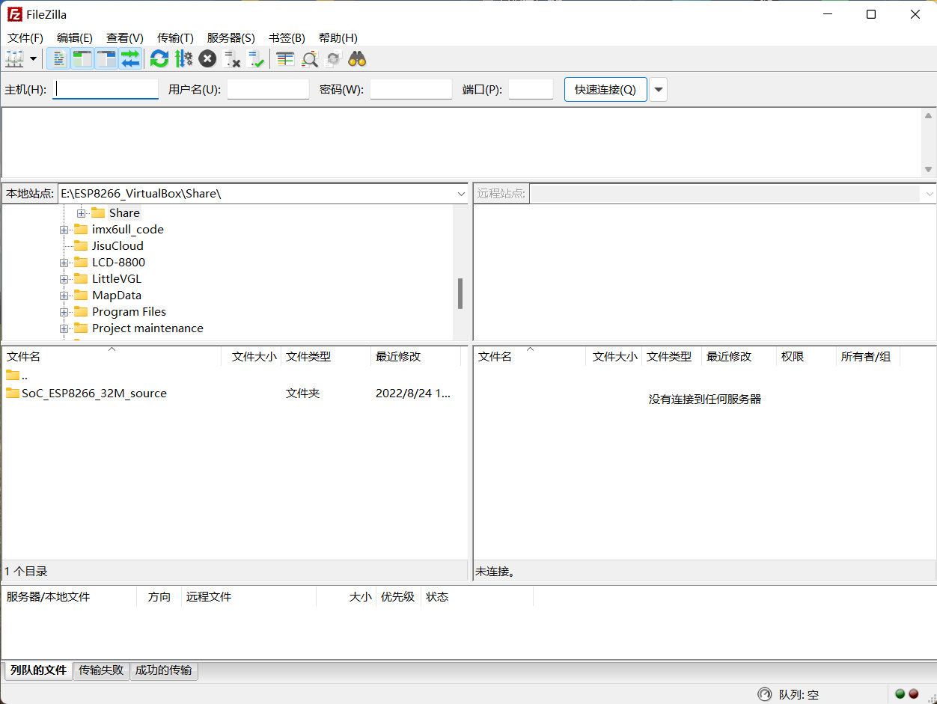The height and width of the screenshot is (704, 937).
Task: Switch to 成功的传输 tab
Action: pos(163,670)
